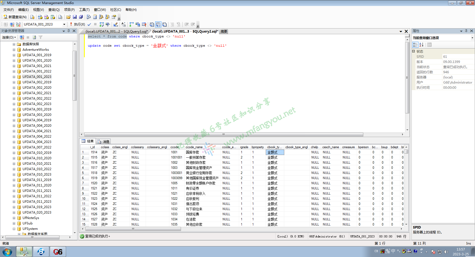Switch to the 消息 results tab
This screenshot has height=257, width=475.
click(x=104, y=141)
